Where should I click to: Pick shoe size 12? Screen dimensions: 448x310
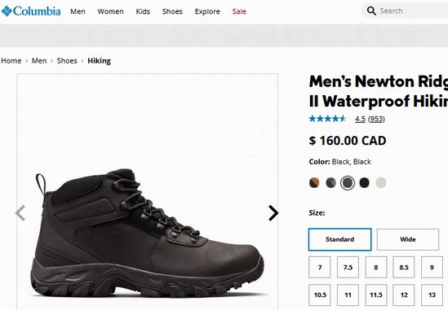tap(404, 295)
